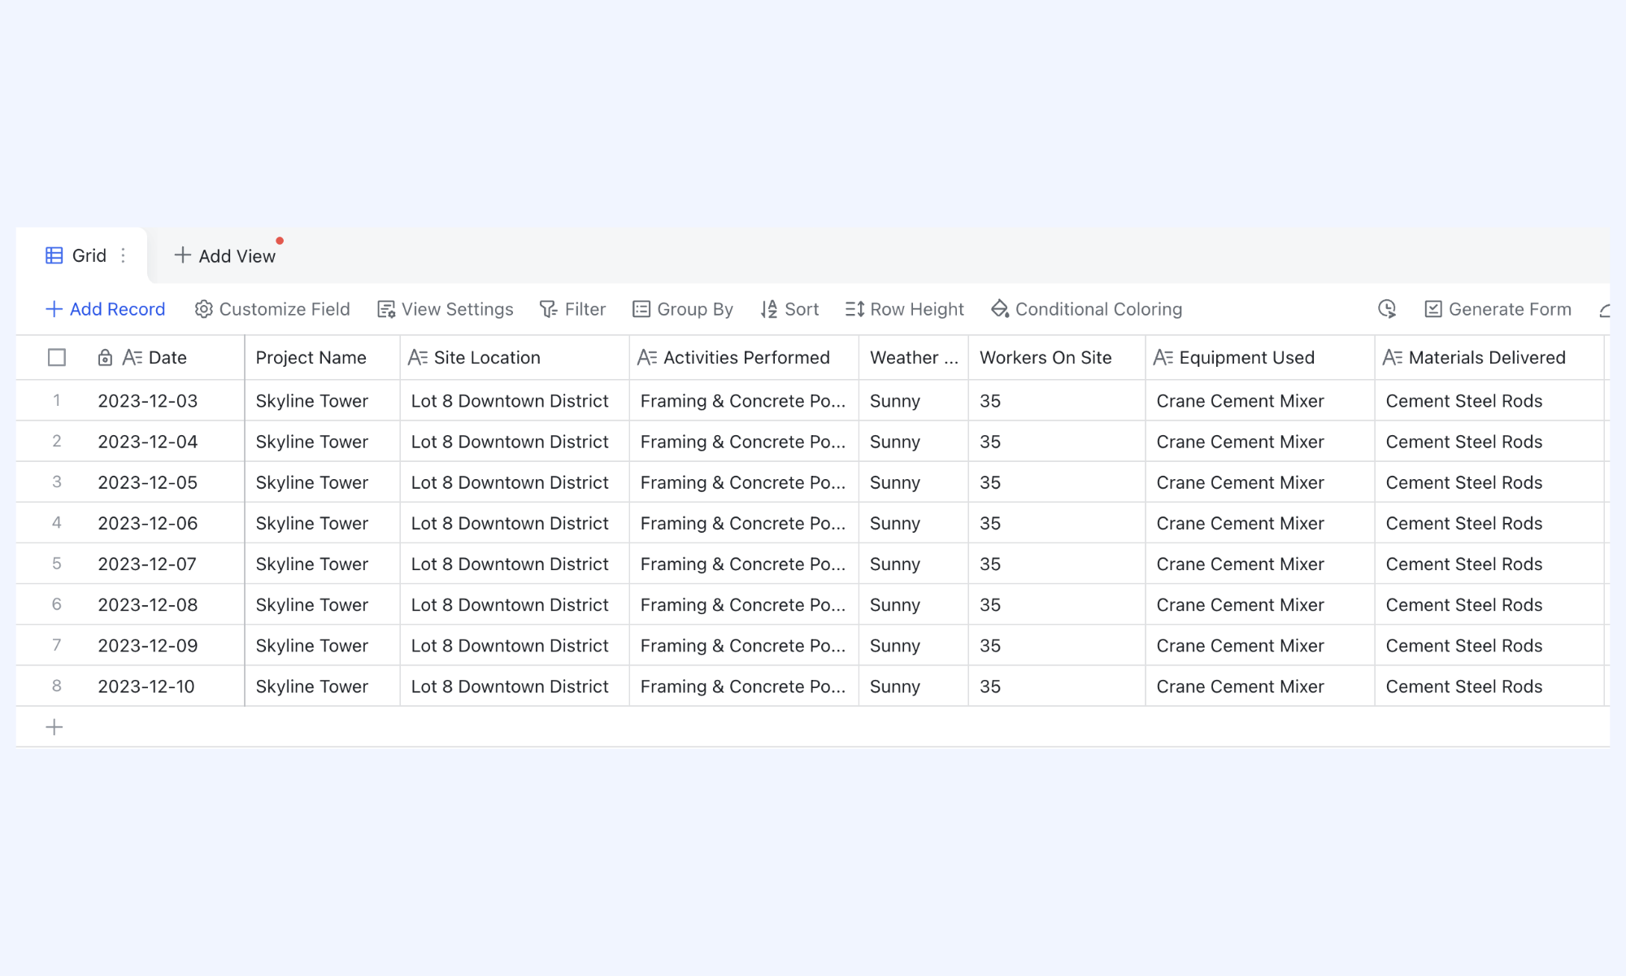Open Customize Field options

[272, 309]
